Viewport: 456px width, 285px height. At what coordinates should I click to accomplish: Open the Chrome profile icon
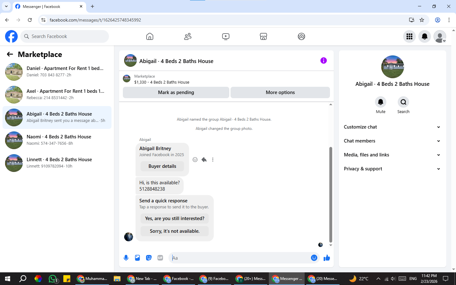point(438,20)
